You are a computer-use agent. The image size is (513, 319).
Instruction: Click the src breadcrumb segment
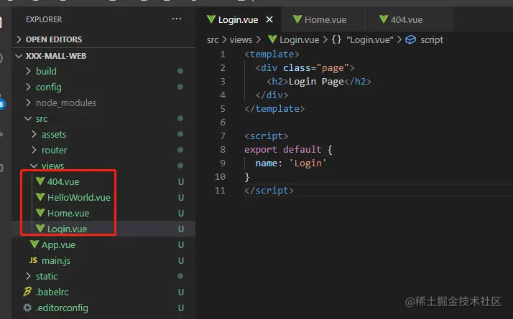click(213, 40)
